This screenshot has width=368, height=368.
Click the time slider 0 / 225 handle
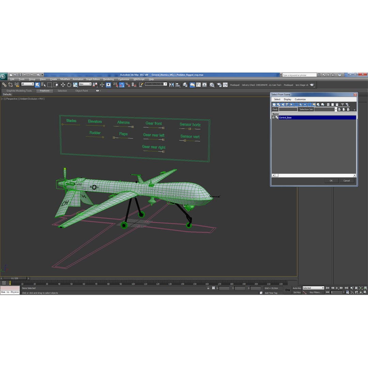pyautogui.click(x=15, y=278)
